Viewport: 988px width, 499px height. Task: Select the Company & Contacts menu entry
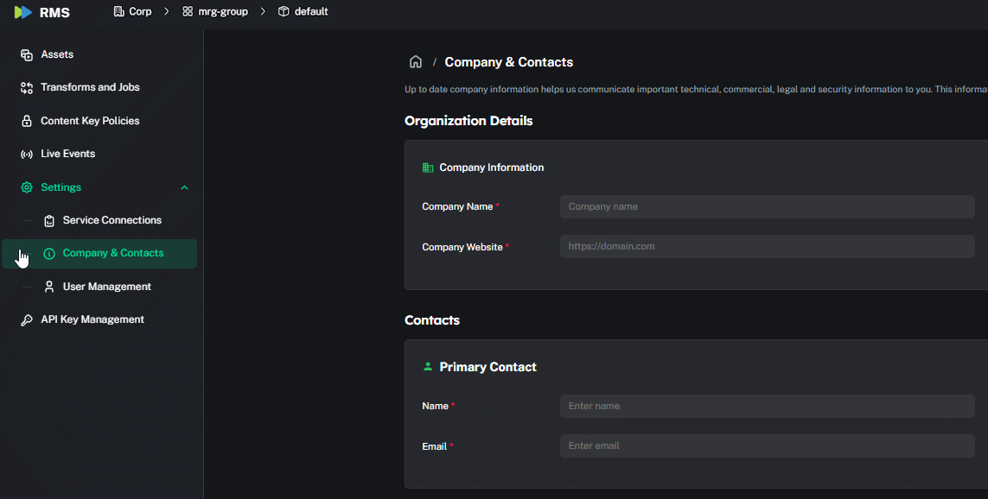click(x=101, y=254)
